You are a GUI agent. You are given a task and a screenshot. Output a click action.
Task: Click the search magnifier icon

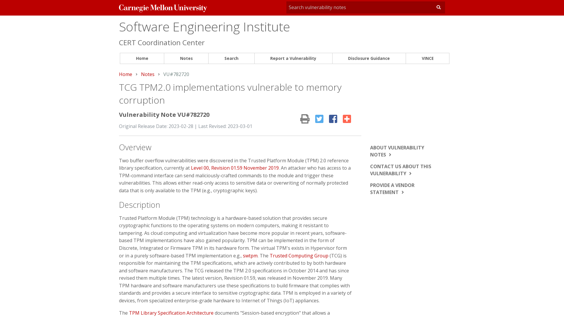pyautogui.click(x=439, y=7)
